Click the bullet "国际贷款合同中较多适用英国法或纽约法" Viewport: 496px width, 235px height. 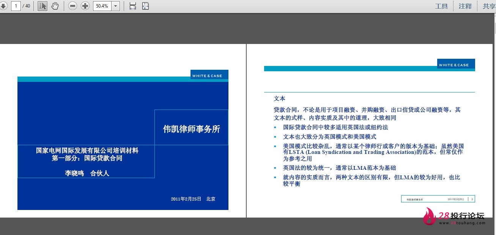pos(335,127)
